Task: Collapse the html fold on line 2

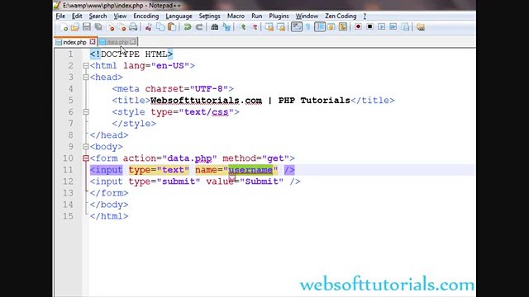Action: click(x=86, y=66)
